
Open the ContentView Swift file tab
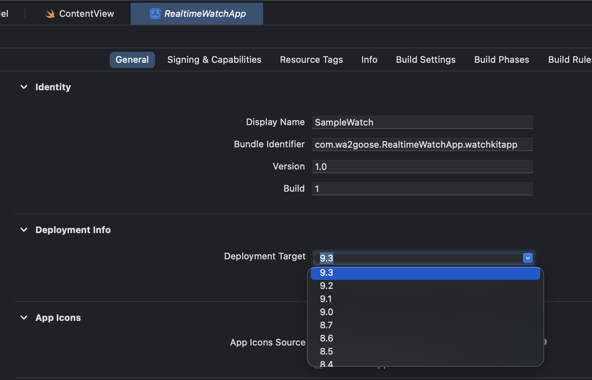(x=79, y=14)
